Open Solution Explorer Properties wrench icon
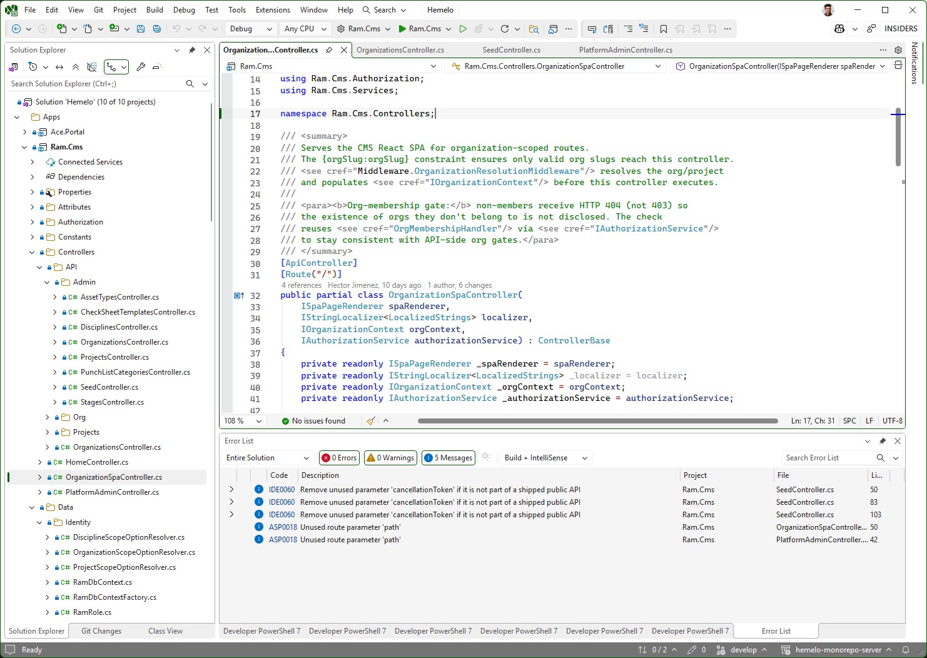 tap(141, 67)
